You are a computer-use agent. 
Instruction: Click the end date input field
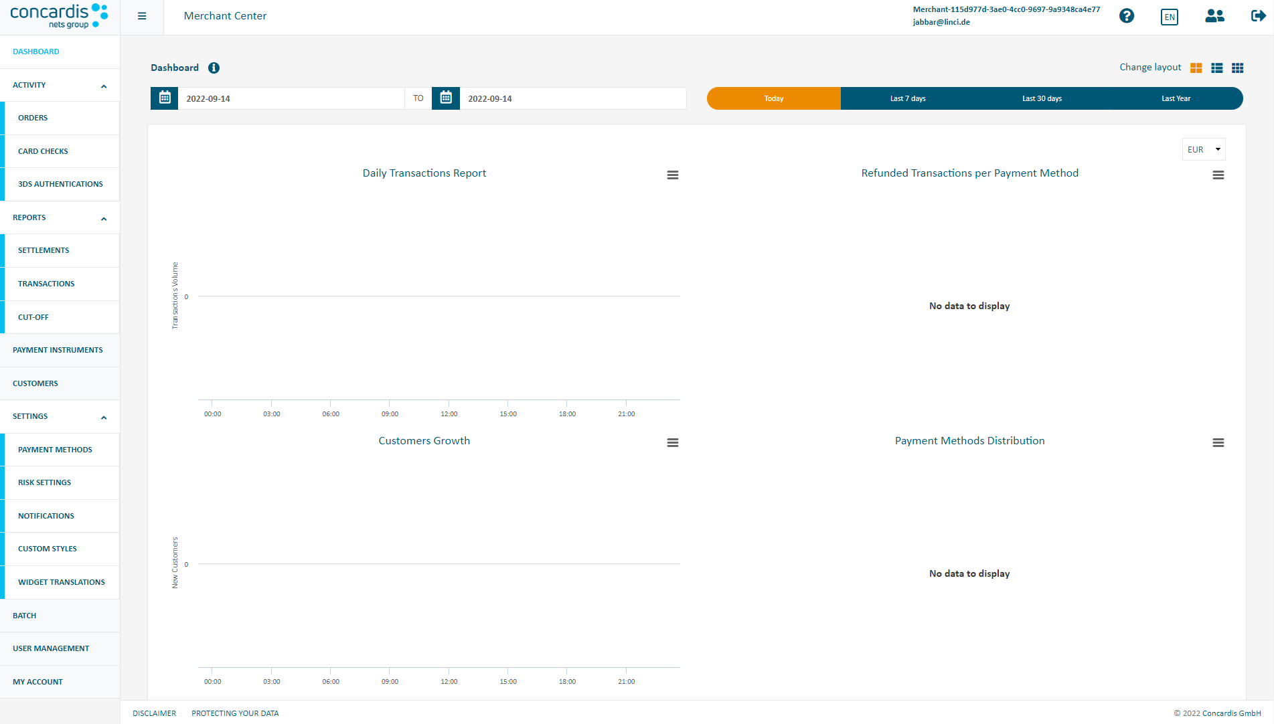click(573, 98)
